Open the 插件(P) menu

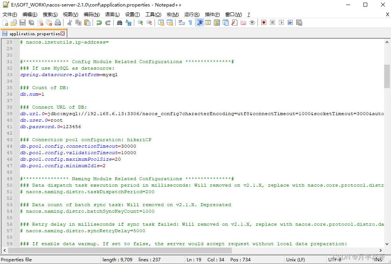point(212,15)
